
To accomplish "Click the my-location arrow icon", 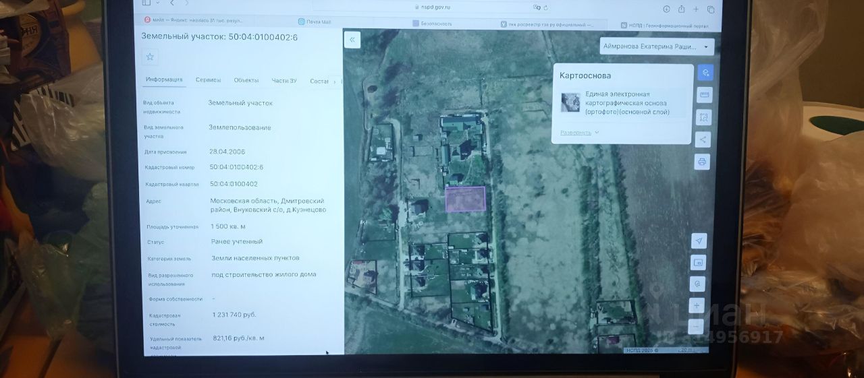I will coord(699,241).
